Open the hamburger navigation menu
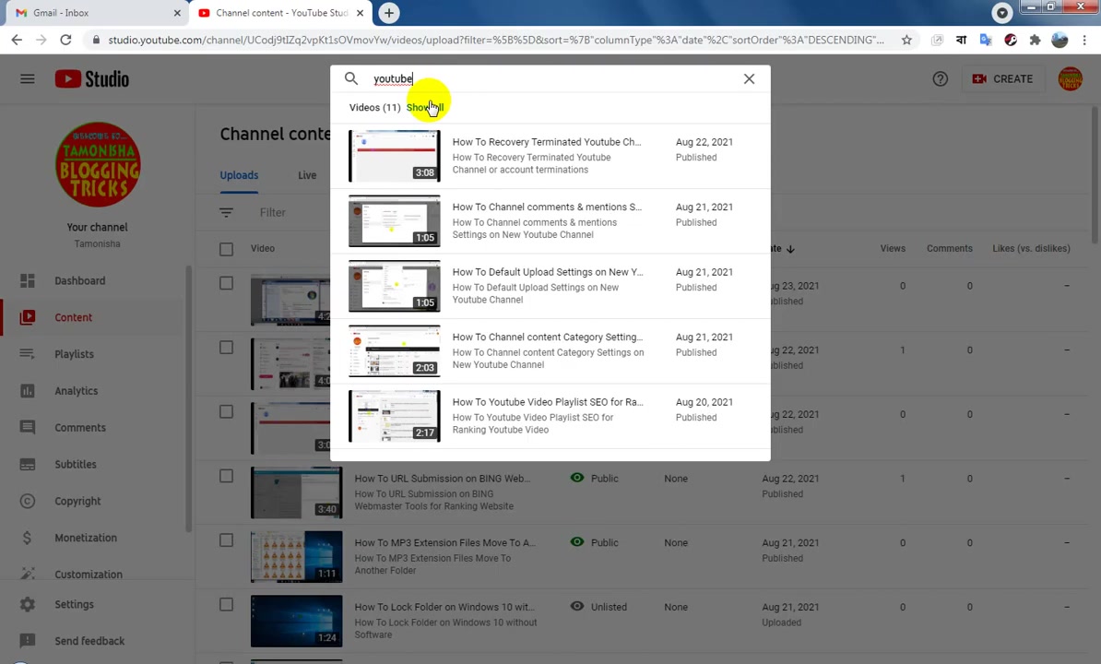Viewport: 1101px width, 664px height. click(x=28, y=78)
